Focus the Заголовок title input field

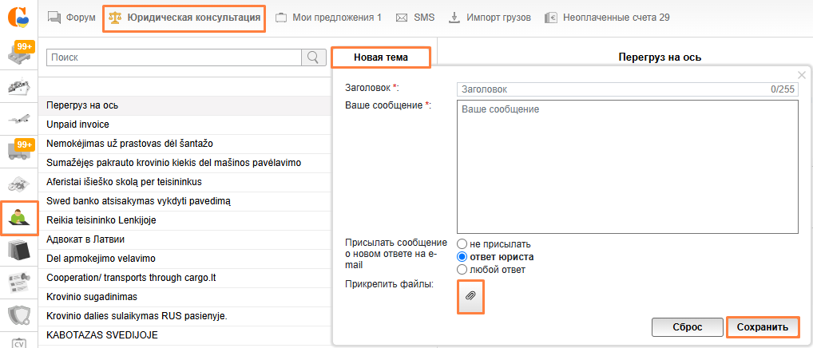(611, 89)
